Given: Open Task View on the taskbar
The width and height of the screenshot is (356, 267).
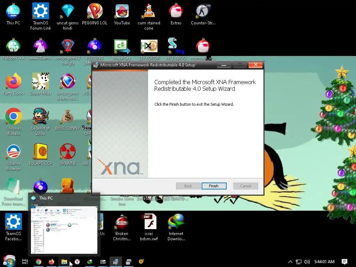Looking at the screenshot, I should (25, 262).
